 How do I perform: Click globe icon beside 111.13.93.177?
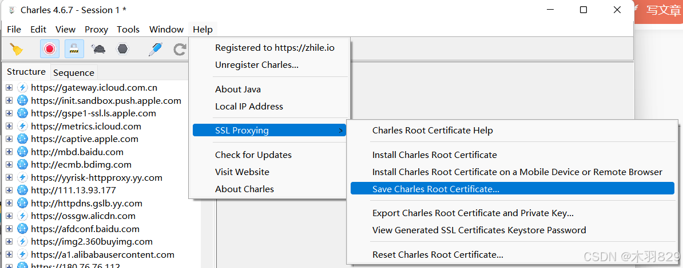pyautogui.click(x=22, y=190)
